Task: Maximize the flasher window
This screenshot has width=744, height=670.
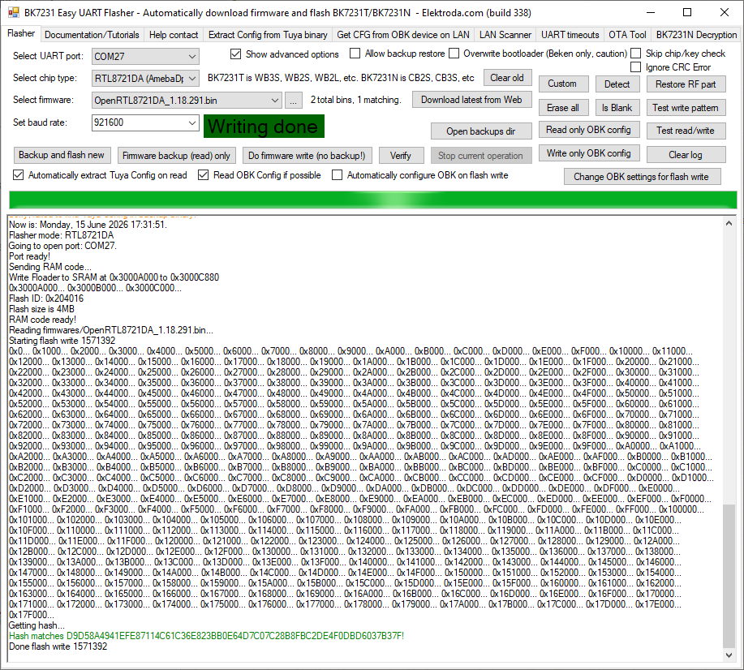Action: click(x=687, y=12)
